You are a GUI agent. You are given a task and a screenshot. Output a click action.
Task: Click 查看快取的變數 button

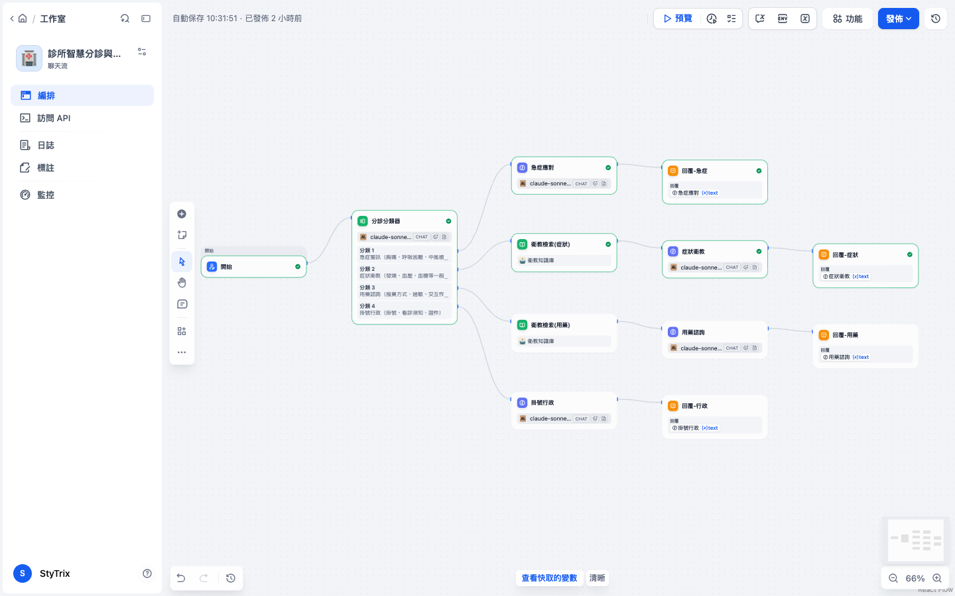(x=549, y=578)
